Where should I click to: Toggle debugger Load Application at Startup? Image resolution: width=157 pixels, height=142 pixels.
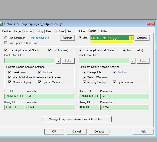pyautogui.click(x=80, y=50)
